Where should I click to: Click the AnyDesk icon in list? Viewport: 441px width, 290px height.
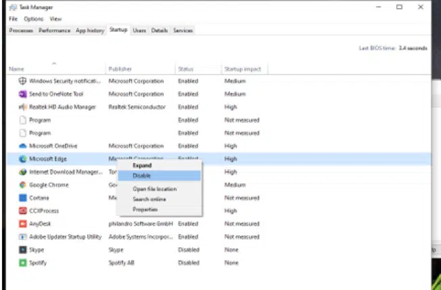tap(22, 223)
